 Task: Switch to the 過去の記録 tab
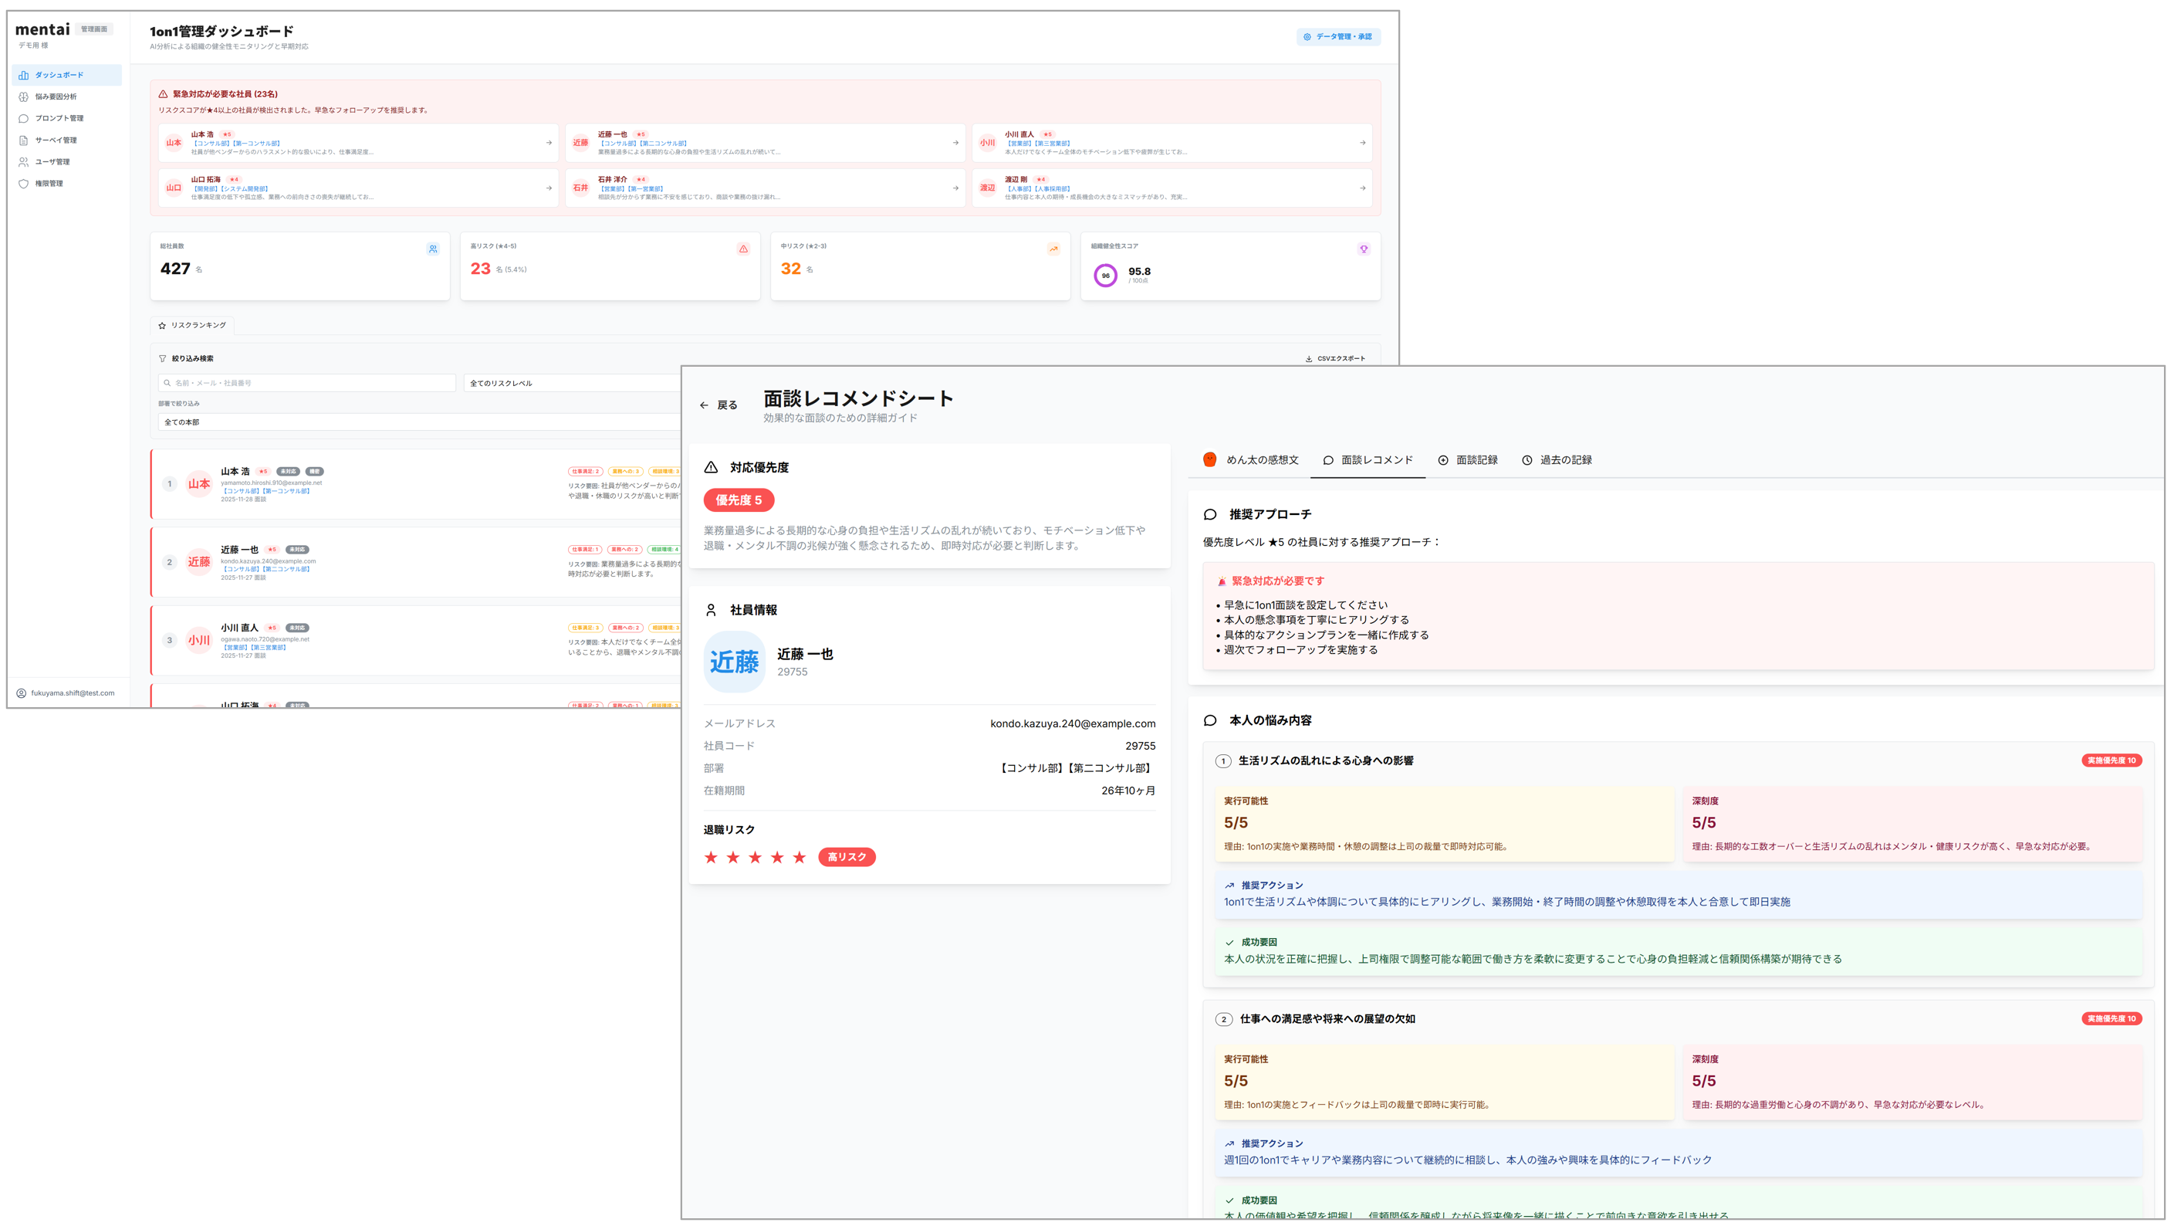click(1557, 460)
